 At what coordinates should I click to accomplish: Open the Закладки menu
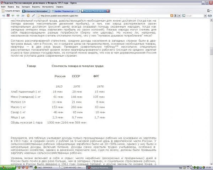[x=26, y=7]
